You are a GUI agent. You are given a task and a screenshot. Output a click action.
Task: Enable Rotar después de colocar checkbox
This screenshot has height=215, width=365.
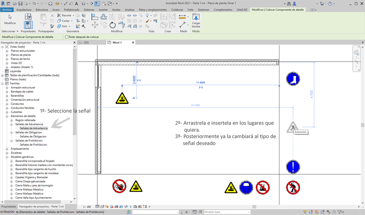(x=67, y=37)
